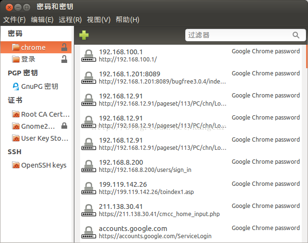
Task: Select the Gnome2… label
Action: click(38, 126)
